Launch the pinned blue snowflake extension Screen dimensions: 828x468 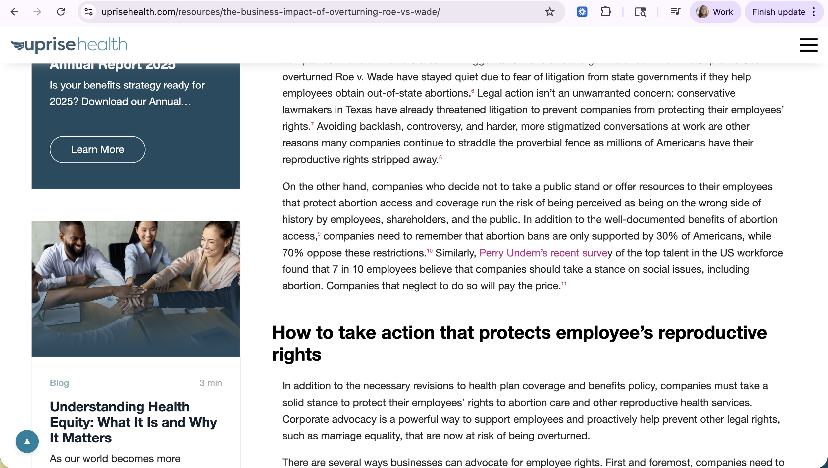582,12
